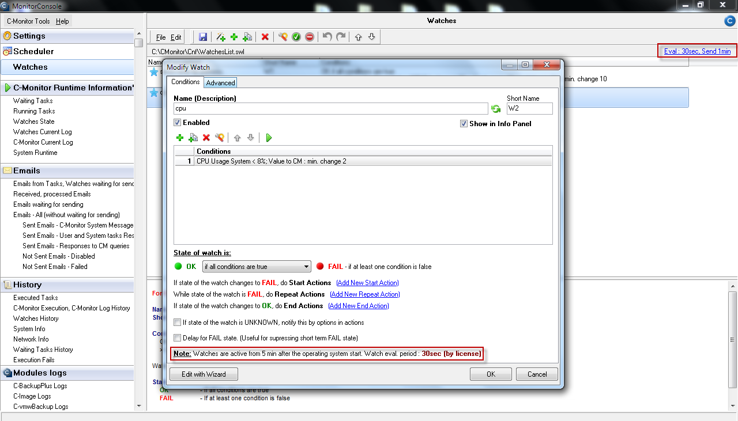Open Watches History in the sidebar
This screenshot has height=421, width=738.
click(36, 318)
